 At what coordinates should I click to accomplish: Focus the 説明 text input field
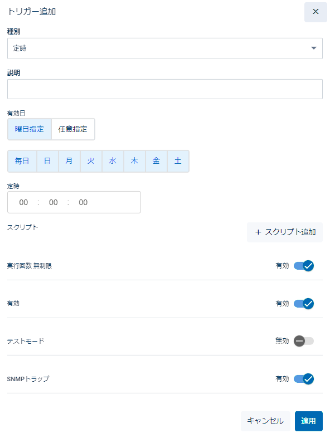click(165, 89)
